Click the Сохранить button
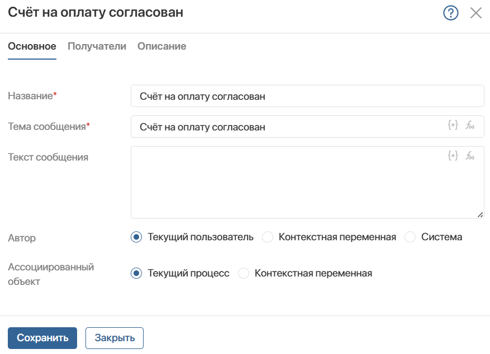Image resolution: width=490 pixels, height=354 pixels. pos(42,338)
